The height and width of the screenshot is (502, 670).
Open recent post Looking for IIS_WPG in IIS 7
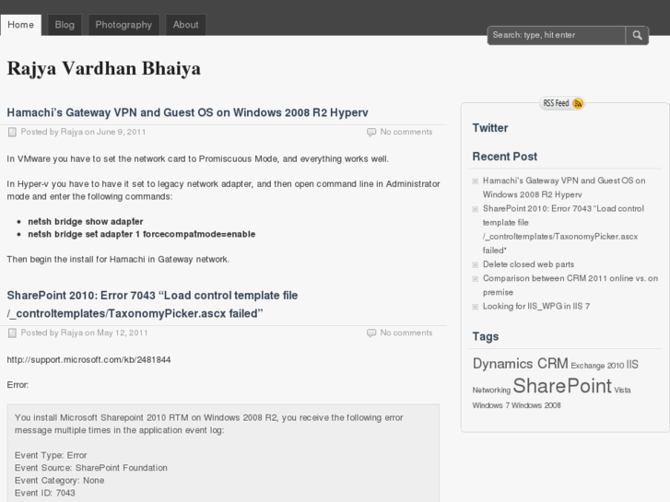click(x=536, y=307)
